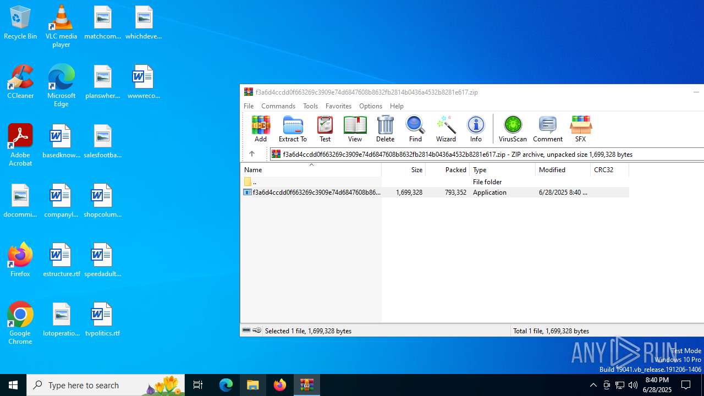Screen dimensions: 704x396
Task: Sort by the Packed column header
Action: 448,169
